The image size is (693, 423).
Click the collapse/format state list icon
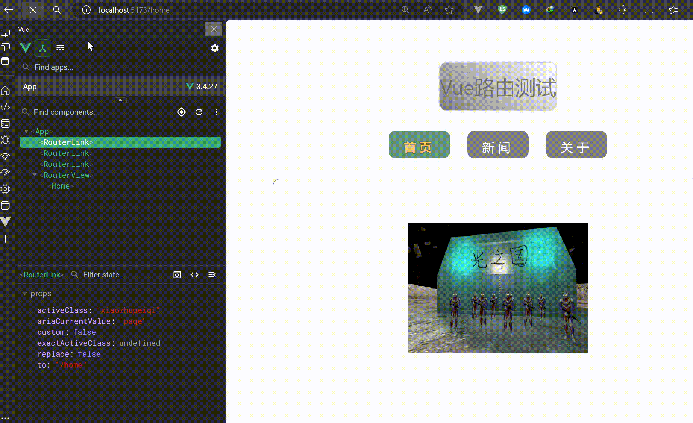212,275
